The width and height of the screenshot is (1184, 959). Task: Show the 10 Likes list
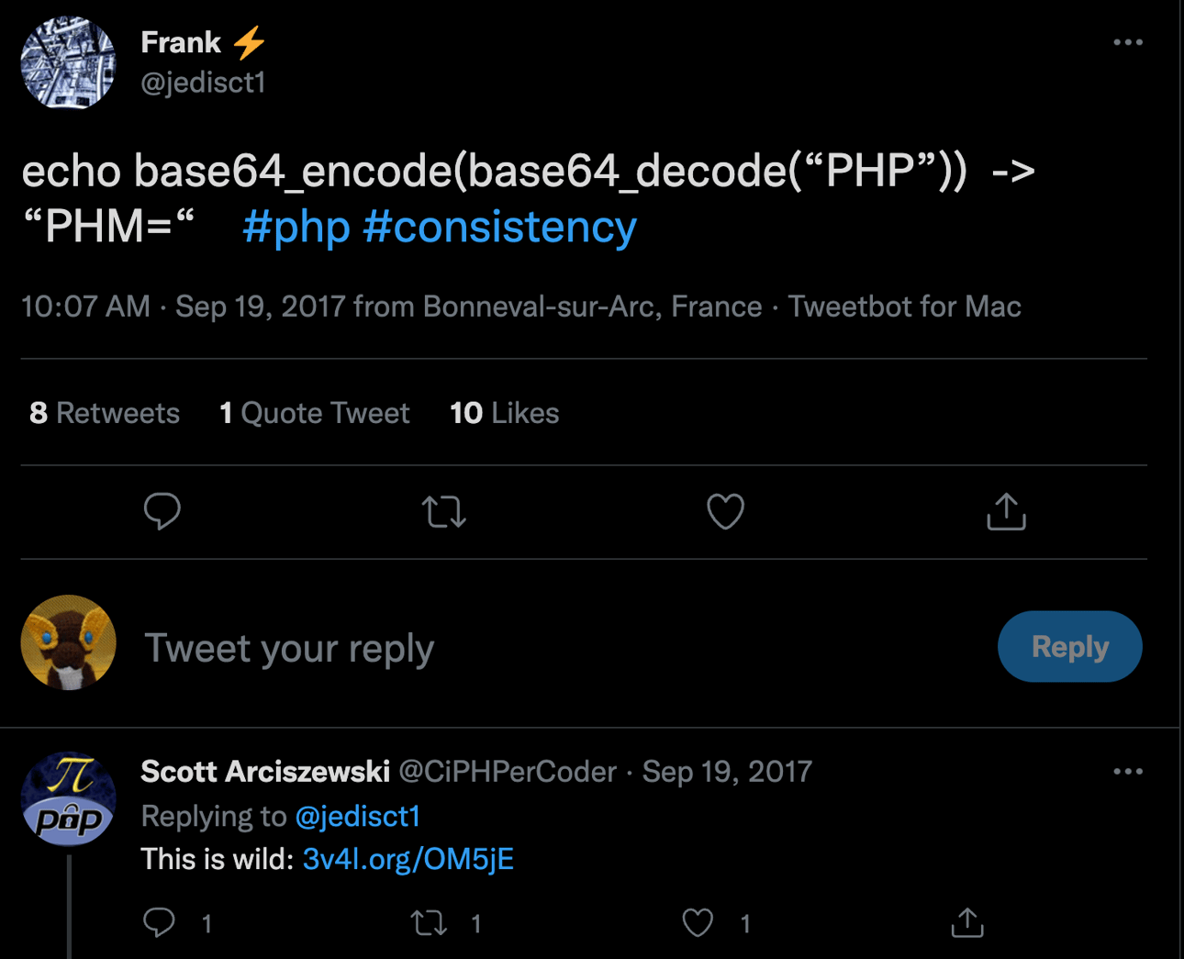click(x=504, y=413)
